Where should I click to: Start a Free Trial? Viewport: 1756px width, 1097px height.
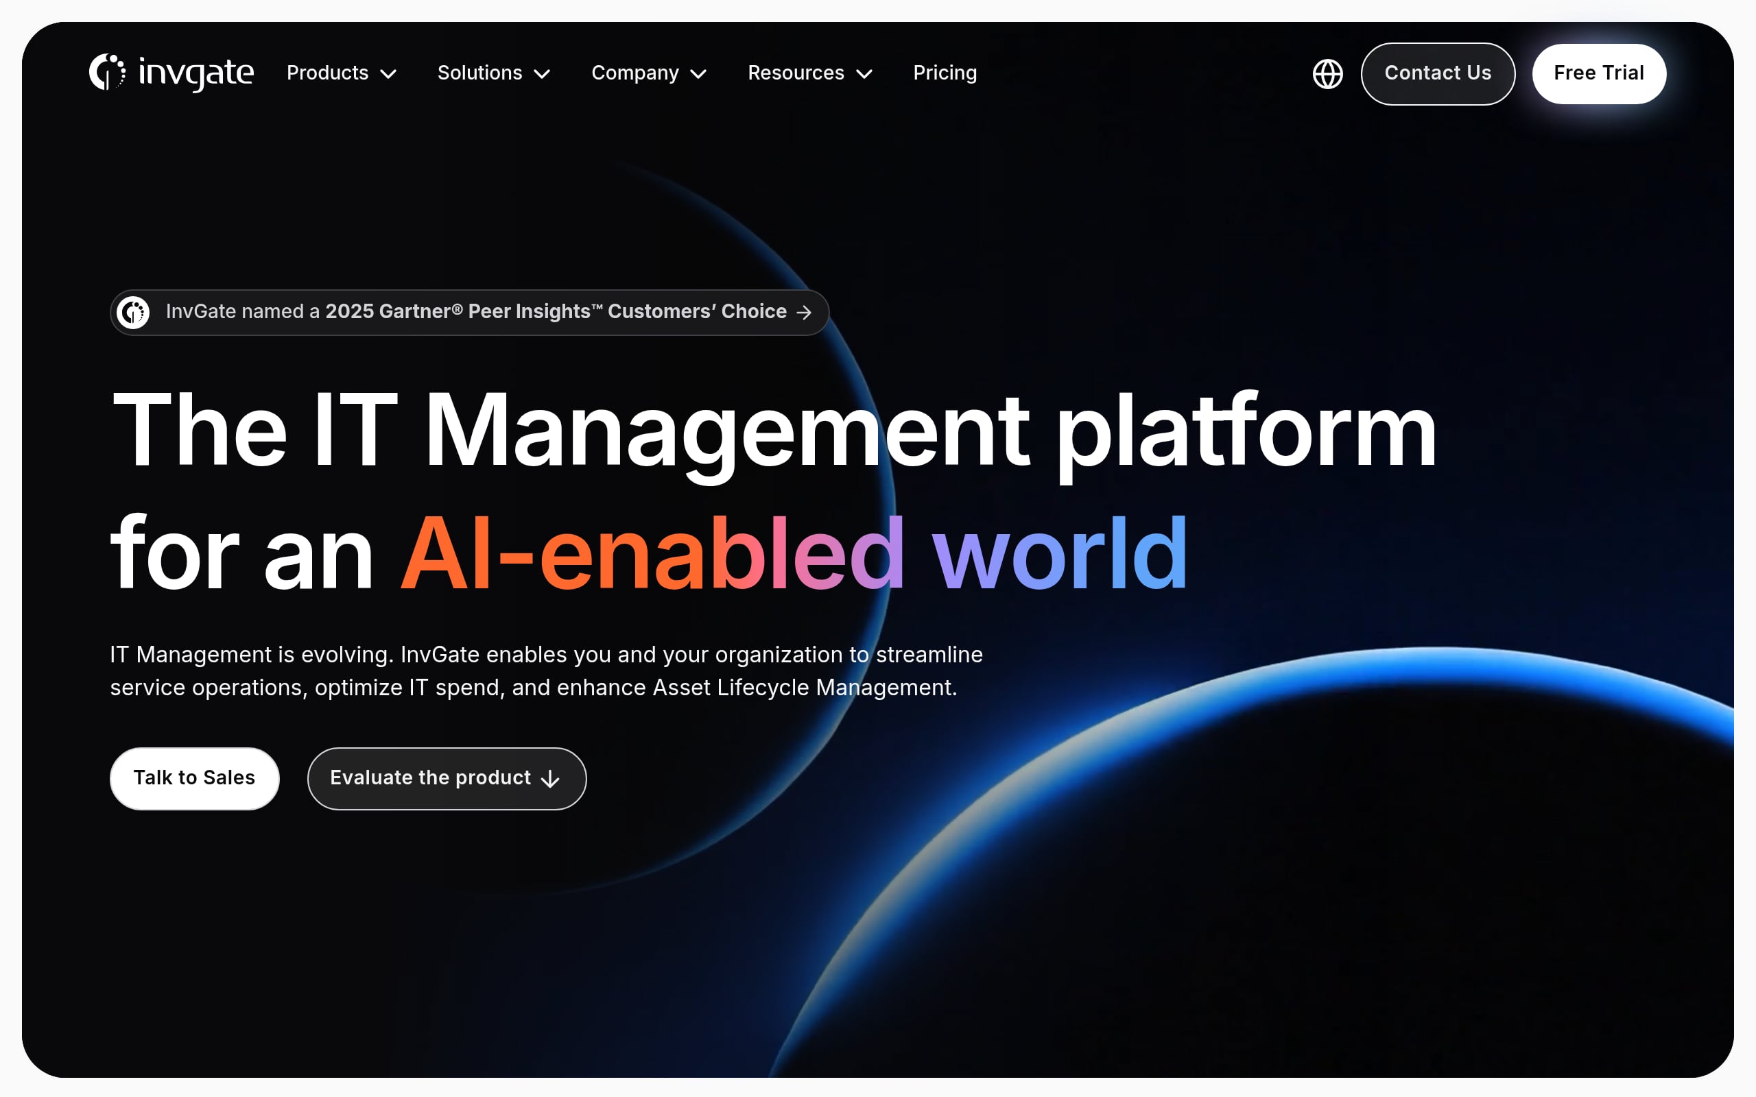1598,73
